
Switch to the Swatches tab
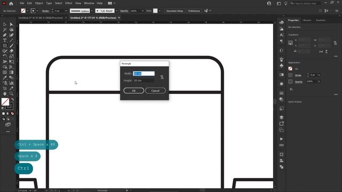321,20
